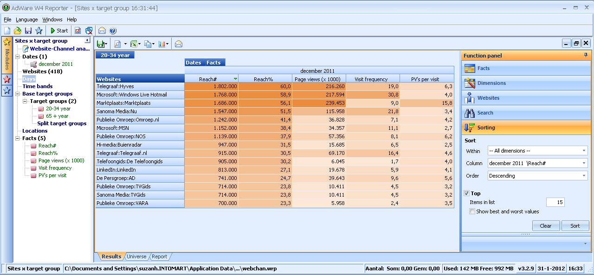594x275 pixels.
Task: Open the Excel export dropdown arrow
Action: [x=140, y=44]
